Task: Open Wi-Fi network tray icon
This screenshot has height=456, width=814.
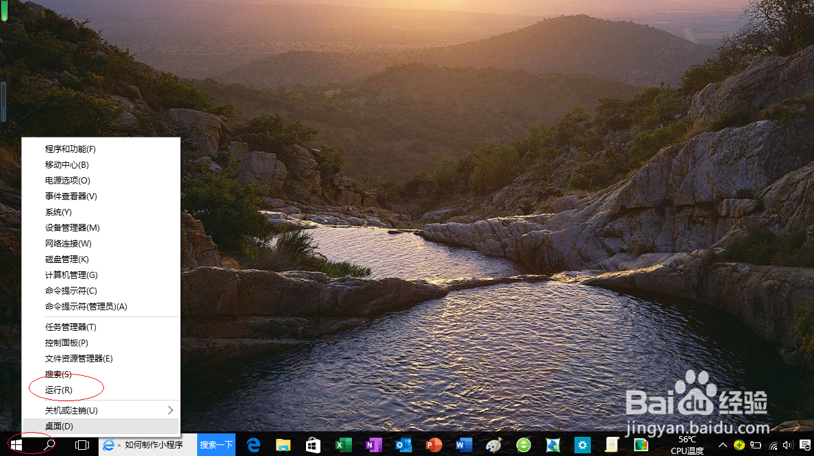Action: (773, 445)
